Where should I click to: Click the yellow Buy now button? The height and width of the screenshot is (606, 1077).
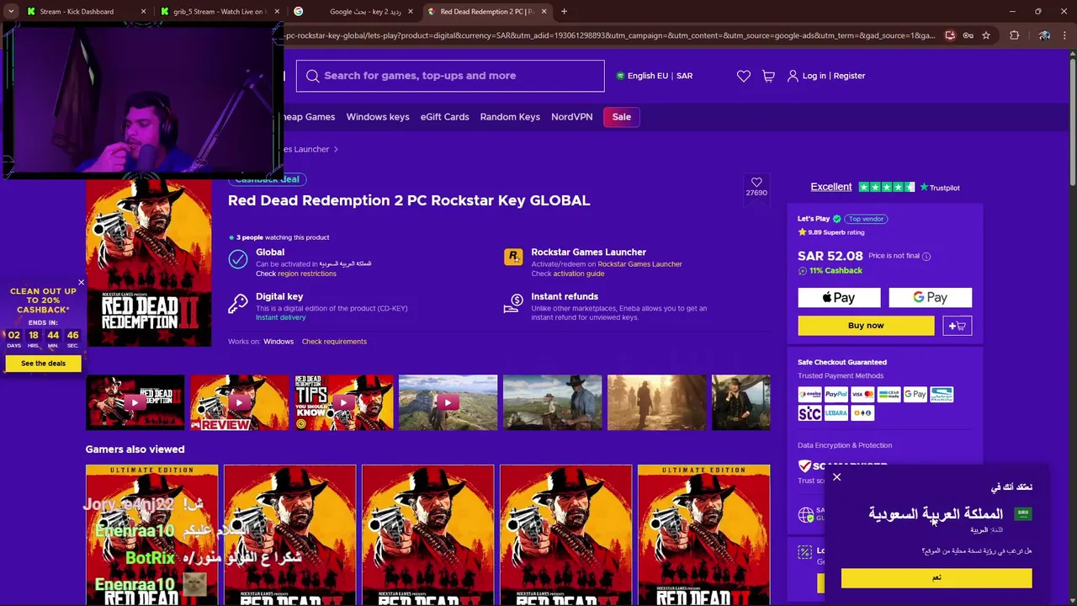(866, 326)
